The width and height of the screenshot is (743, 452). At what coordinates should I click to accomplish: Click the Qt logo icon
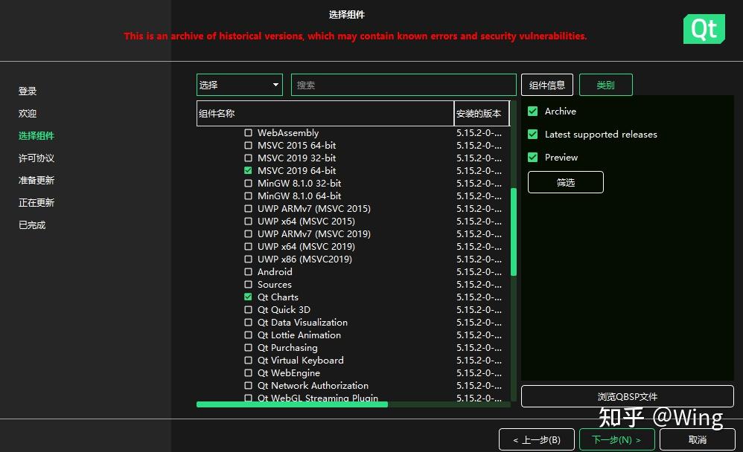tap(703, 29)
